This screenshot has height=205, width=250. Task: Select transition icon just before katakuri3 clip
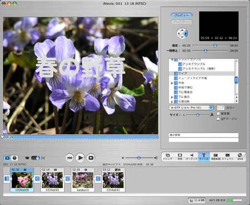tap(68, 179)
